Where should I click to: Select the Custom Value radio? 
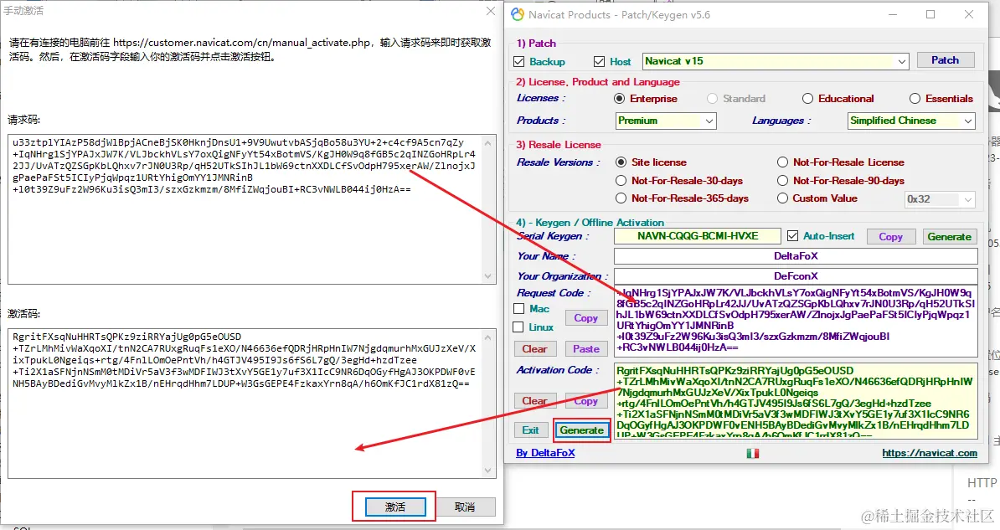pyautogui.click(x=782, y=198)
